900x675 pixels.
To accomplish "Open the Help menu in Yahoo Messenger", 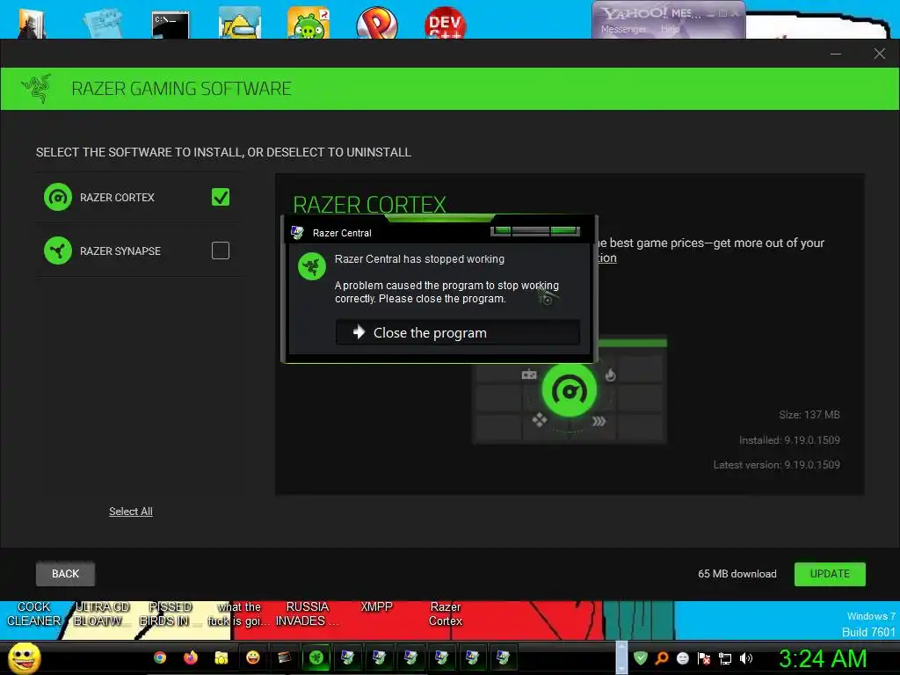I will coord(670,29).
